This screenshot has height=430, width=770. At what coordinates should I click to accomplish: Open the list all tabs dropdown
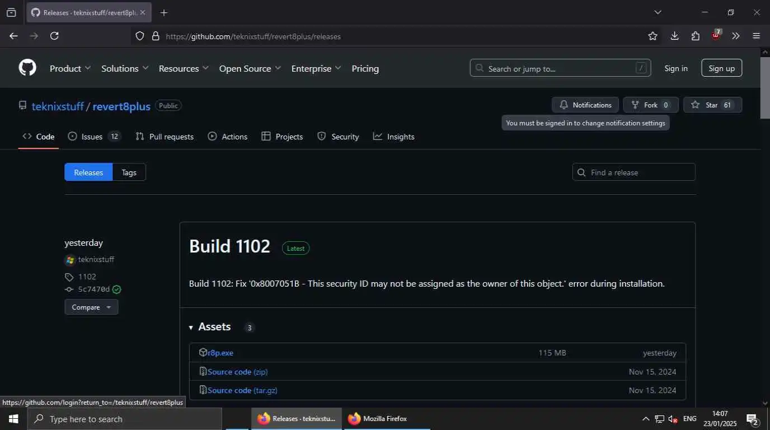[x=658, y=12]
